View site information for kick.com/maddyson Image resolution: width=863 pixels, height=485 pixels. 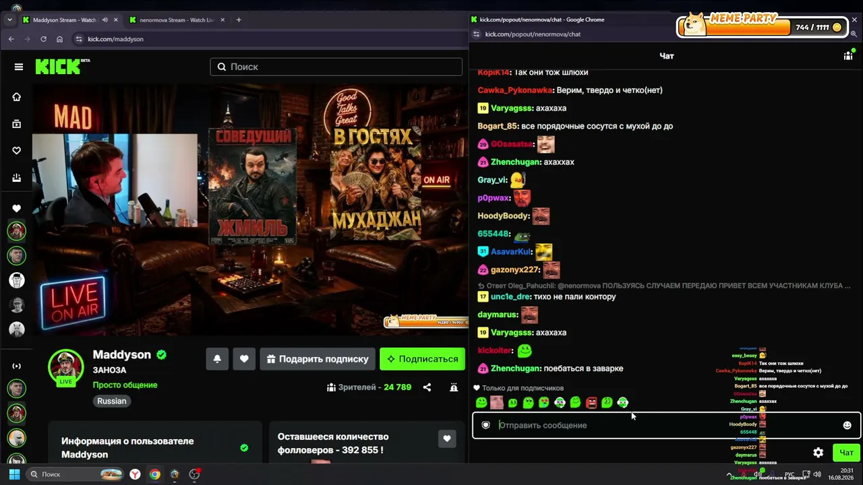click(79, 39)
